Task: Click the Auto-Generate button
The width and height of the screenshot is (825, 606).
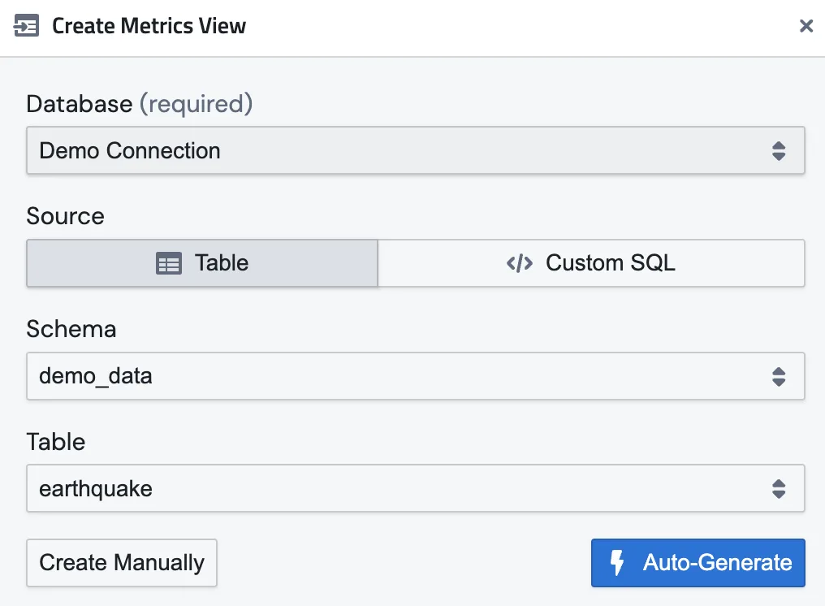Action: click(x=698, y=563)
